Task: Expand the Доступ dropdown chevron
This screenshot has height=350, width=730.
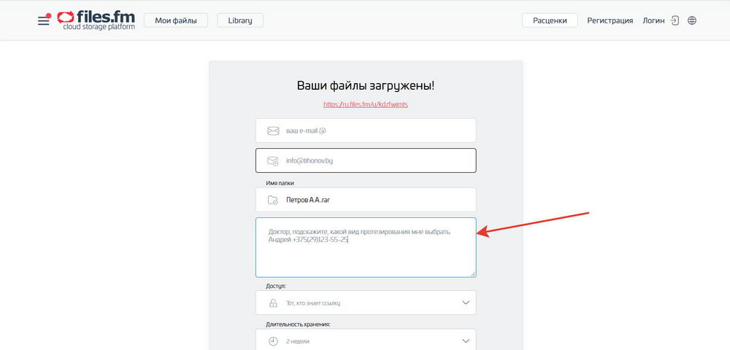Action: pyautogui.click(x=465, y=303)
